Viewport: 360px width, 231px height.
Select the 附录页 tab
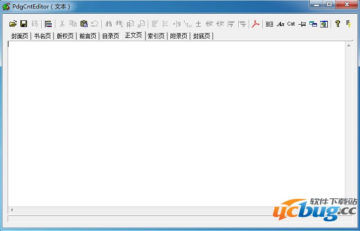179,36
